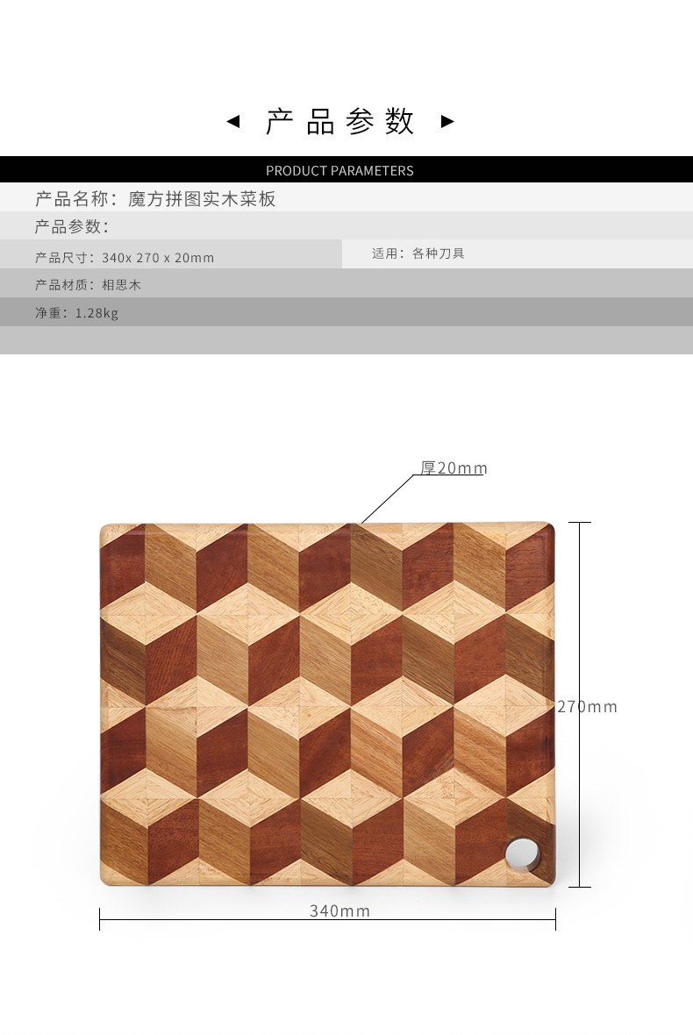
Task: Click the 340mm width dimension label
Action: click(339, 911)
